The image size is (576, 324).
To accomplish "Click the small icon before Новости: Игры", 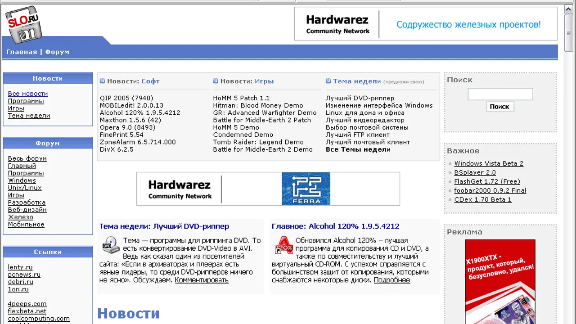I will [216, 81].
